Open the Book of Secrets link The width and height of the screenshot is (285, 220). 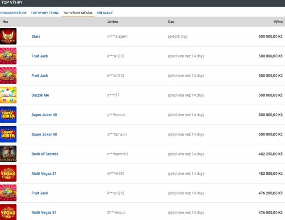pyautogui.click(x=45, y=154)
